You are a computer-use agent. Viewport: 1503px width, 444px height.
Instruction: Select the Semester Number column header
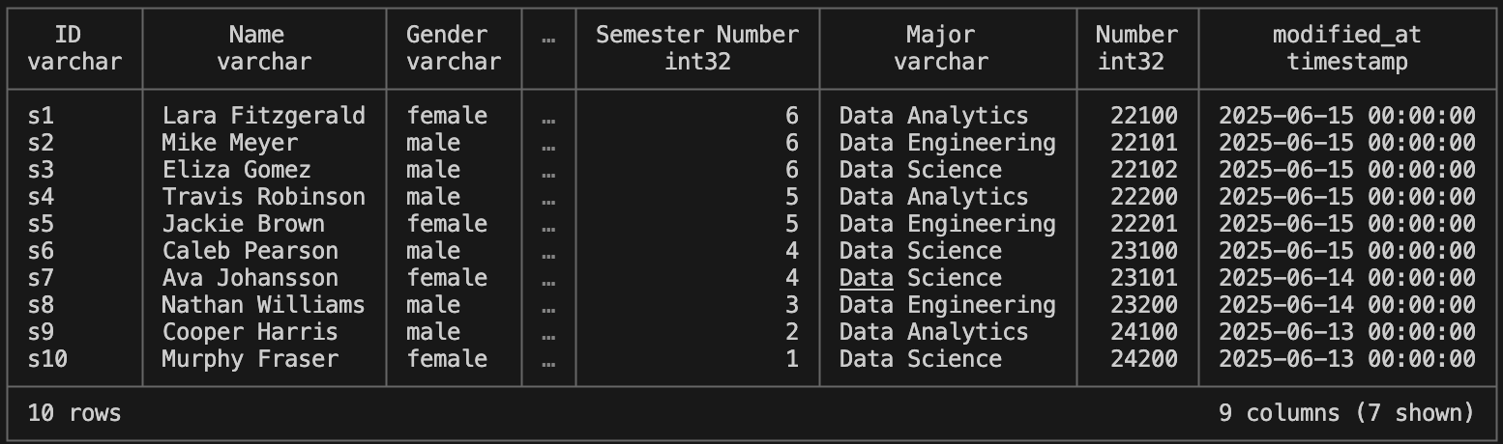point(697,48)
